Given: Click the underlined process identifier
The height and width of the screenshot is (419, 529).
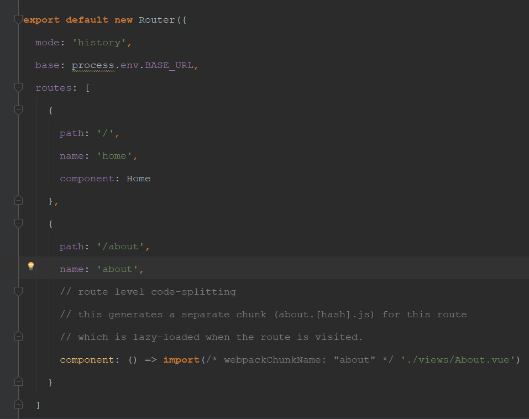Looking at the screenshot, I should pos(92,65).
